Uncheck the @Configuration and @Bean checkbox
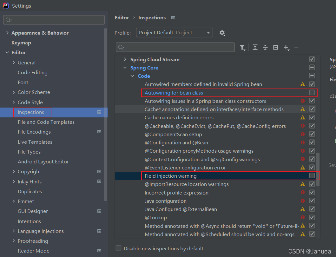This screenshot has width=336, height=257. pos(312,142)
